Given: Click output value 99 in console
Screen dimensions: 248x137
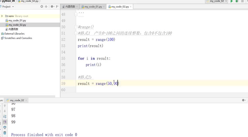Looking at the screenshot, I should point(13,122).
